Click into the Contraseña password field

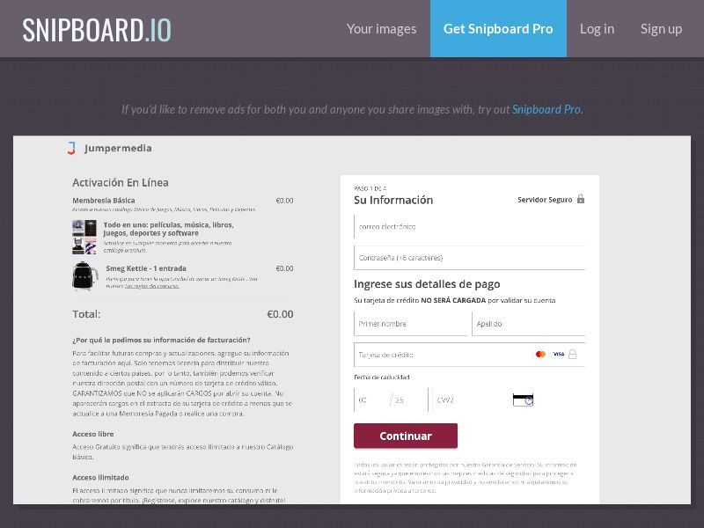[469, 258]
